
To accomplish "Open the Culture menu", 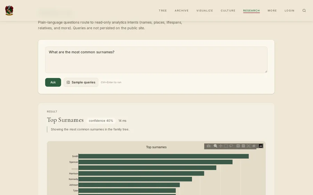I will (x=228, y=10).
